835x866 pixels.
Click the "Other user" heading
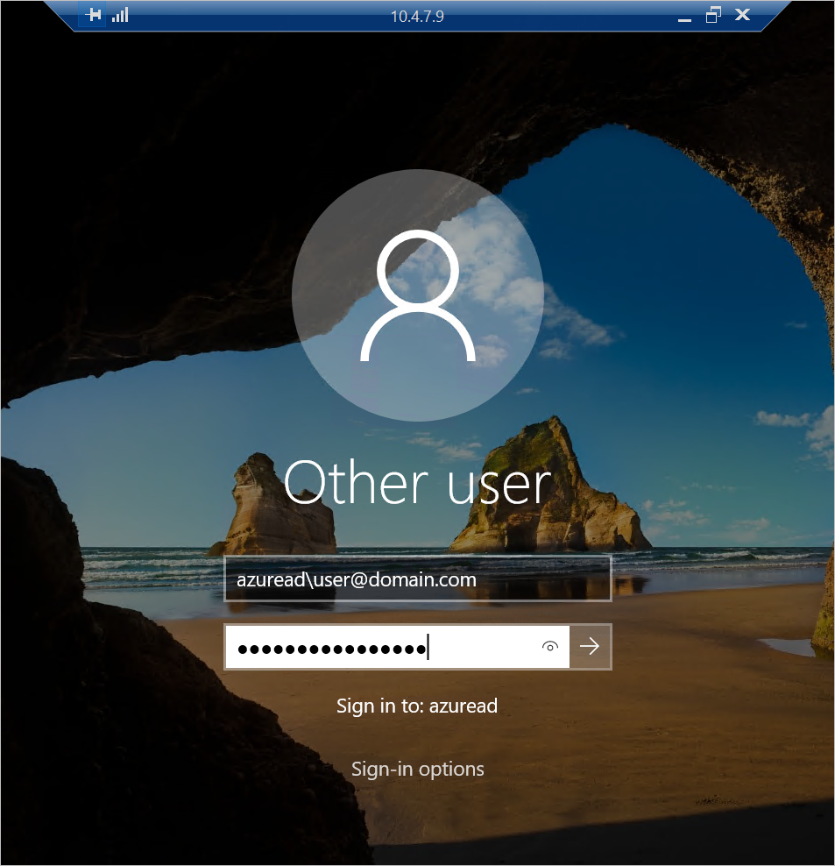417,483
